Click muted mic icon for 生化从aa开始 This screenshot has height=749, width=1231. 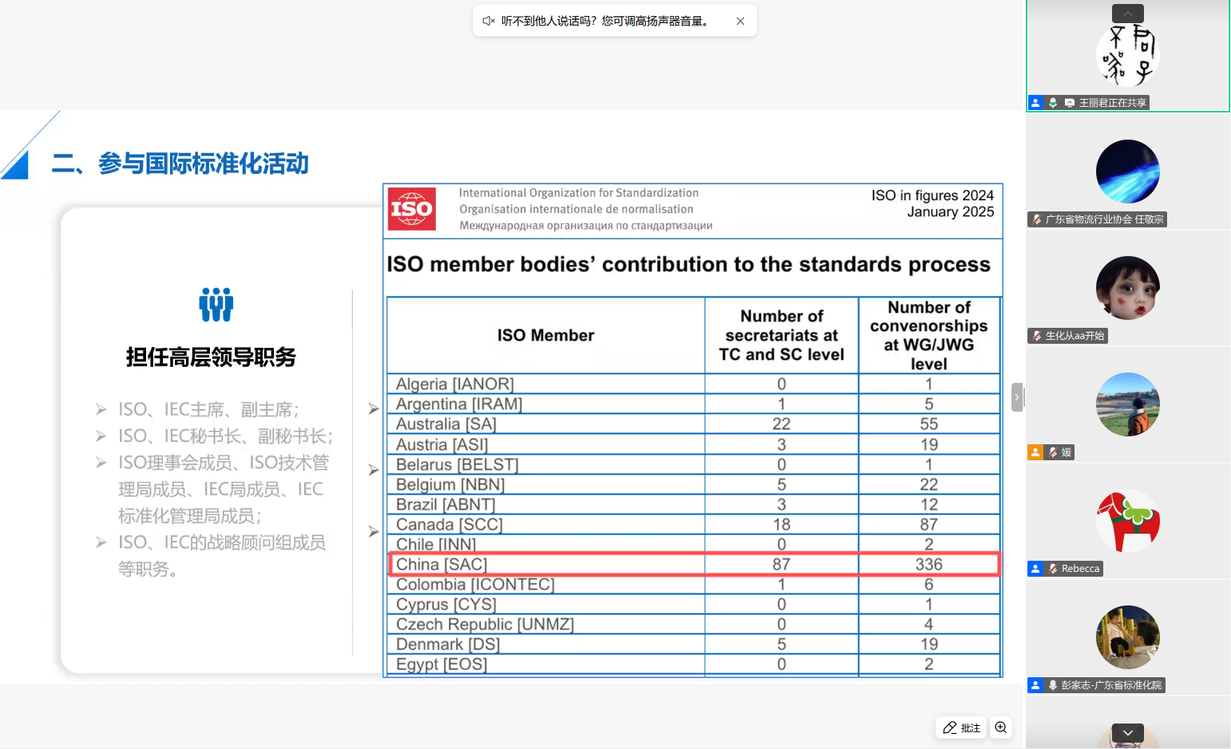[x=1037, y=336]
